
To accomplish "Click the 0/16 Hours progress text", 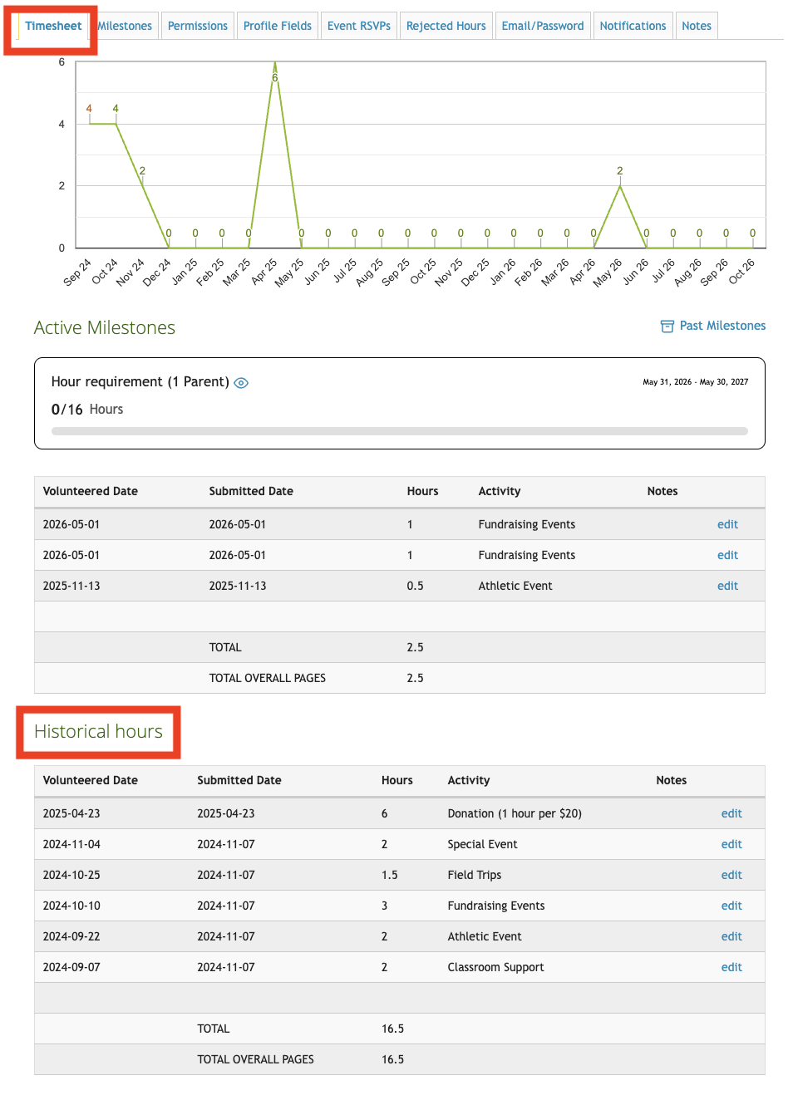I will [x=87, y=410].
